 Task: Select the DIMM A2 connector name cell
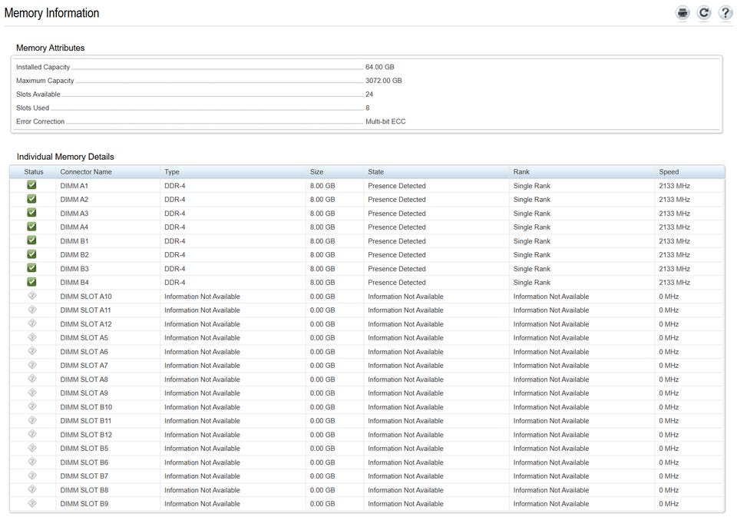[x=74, y=200]
